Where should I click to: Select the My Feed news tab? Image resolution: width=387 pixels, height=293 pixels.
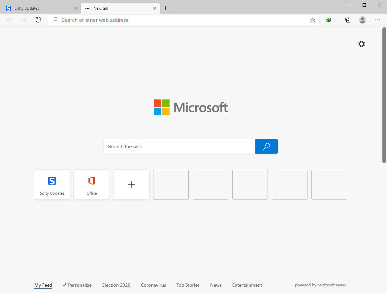pyautogui.click(x=43, y=285)
